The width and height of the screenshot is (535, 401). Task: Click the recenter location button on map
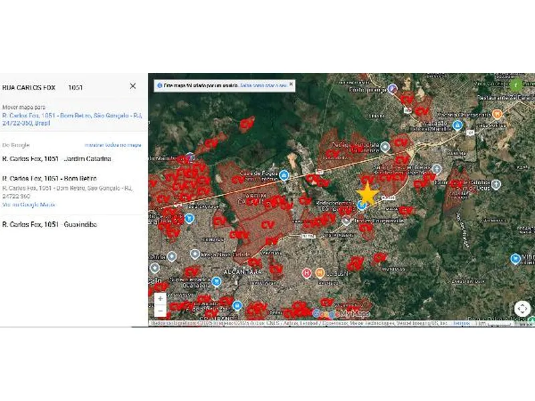522,309
